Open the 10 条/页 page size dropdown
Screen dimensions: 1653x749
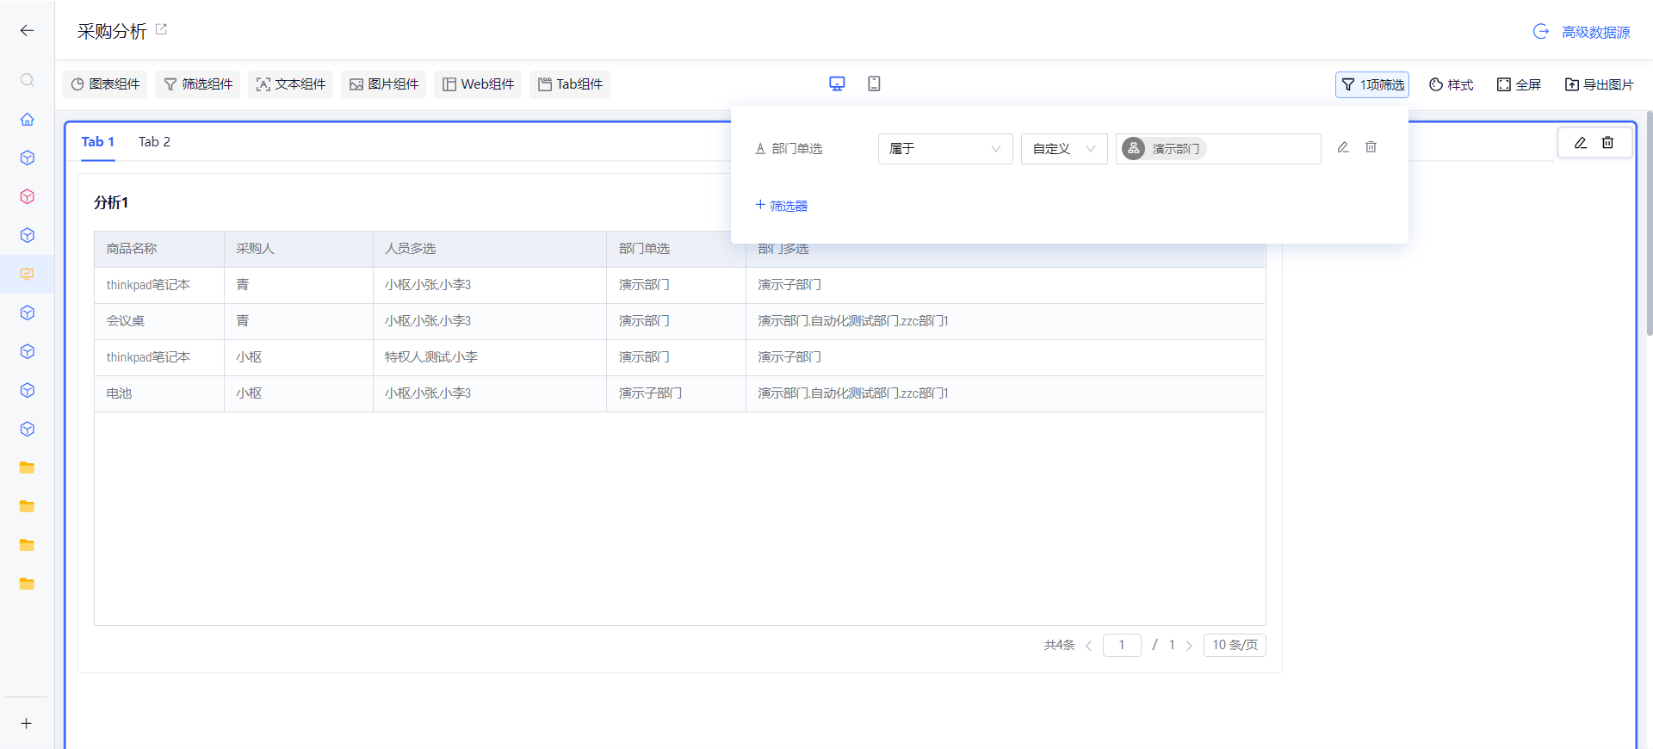1235,645
